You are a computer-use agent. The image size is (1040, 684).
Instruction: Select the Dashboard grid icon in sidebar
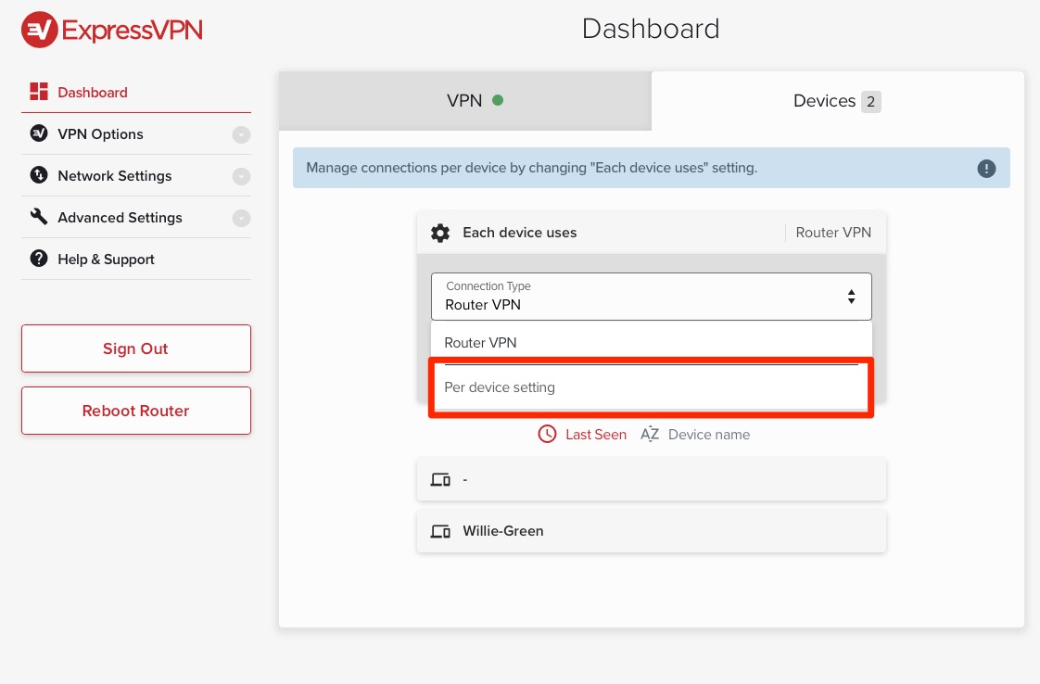pyautogui.click(x=38, y=92)
